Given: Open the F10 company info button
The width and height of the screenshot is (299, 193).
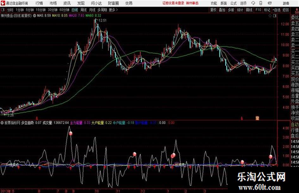Looking at the screenshot, I should (x=258, y=10).
